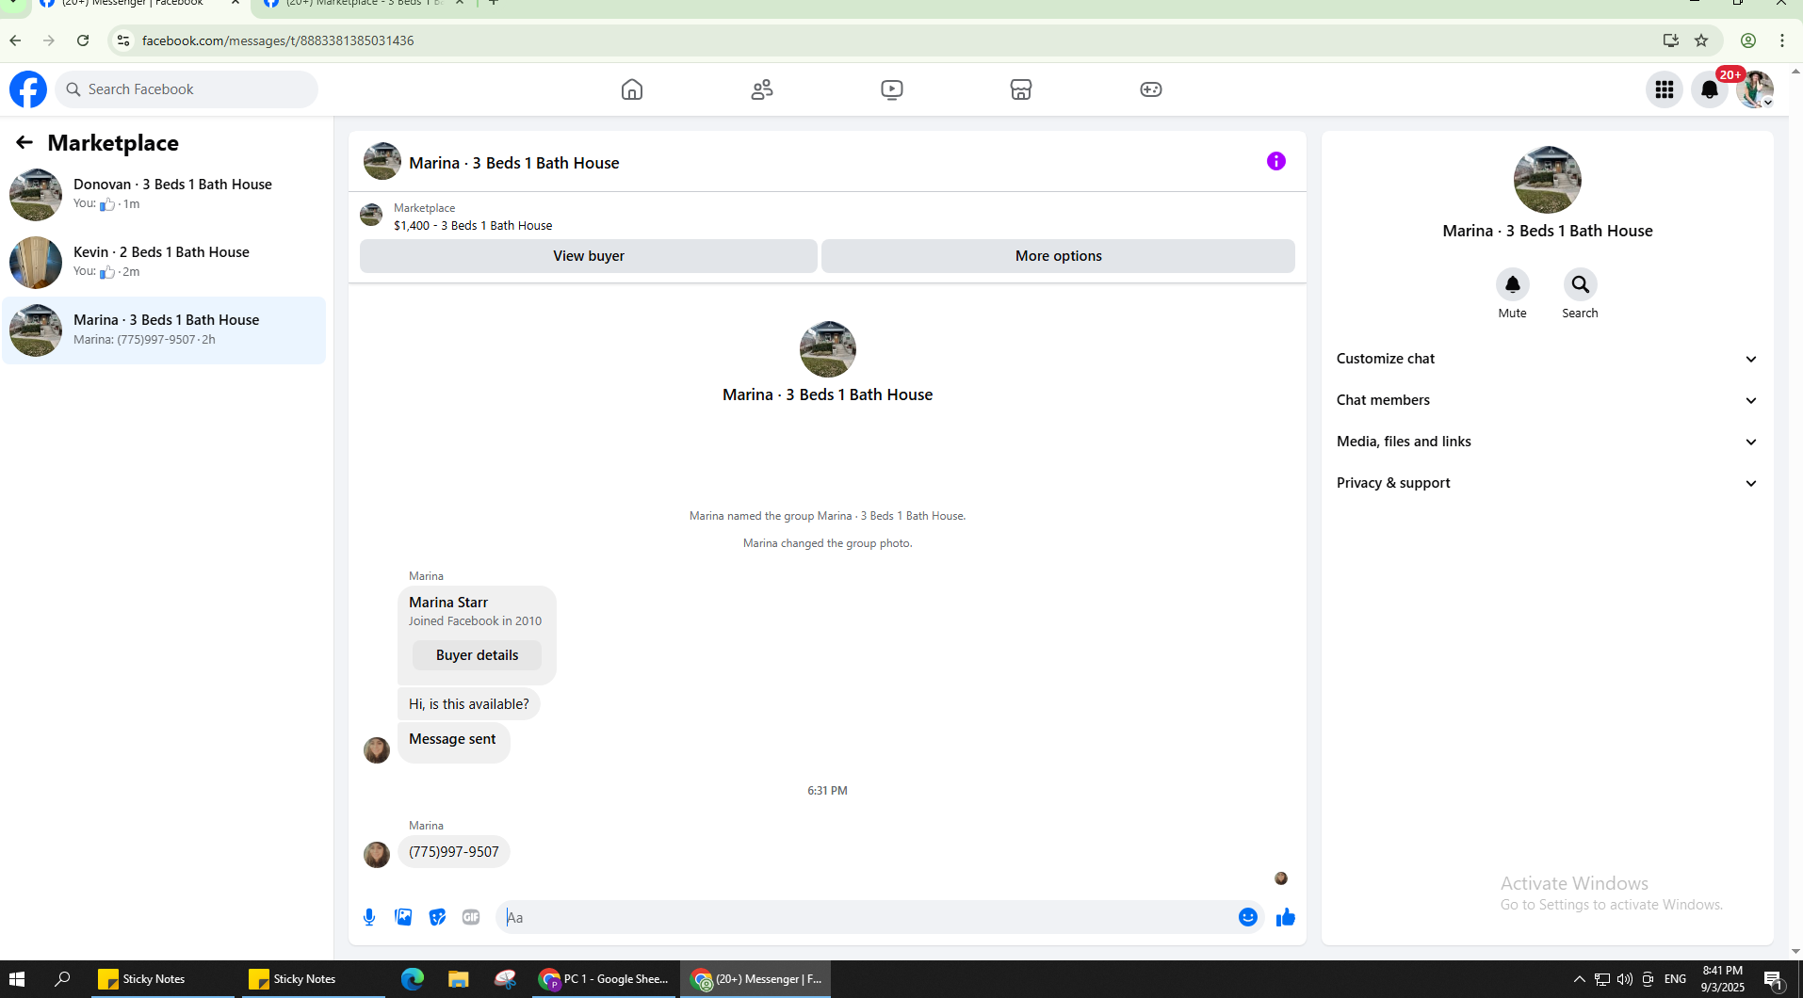The height and width of the screenshot is (998, 1803).
Task: Open Gaming icon in top navigation
Action: pyautogui.click(x=1151, y=89)
